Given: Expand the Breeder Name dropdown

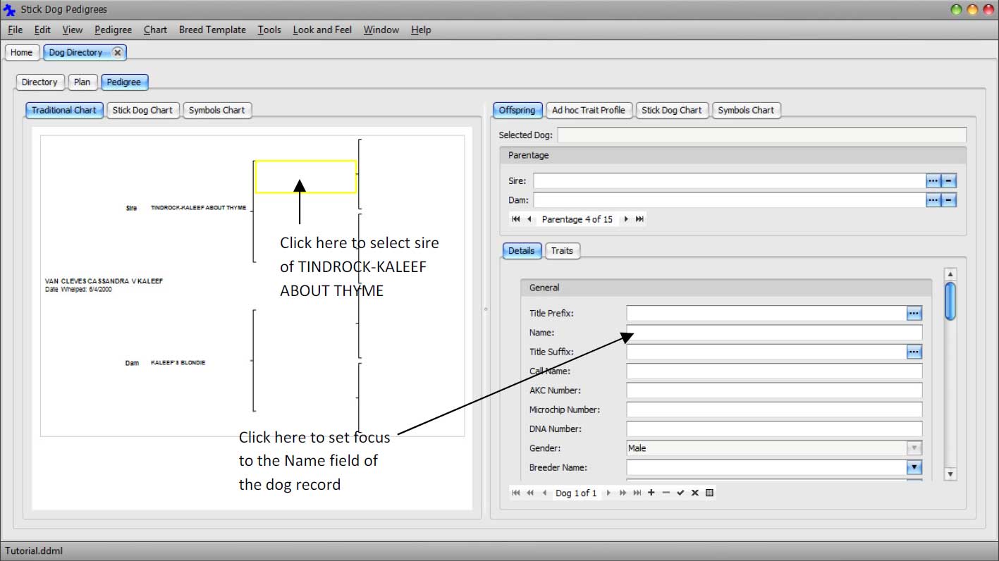Looking at the screenshot, I should click(914, 467).
